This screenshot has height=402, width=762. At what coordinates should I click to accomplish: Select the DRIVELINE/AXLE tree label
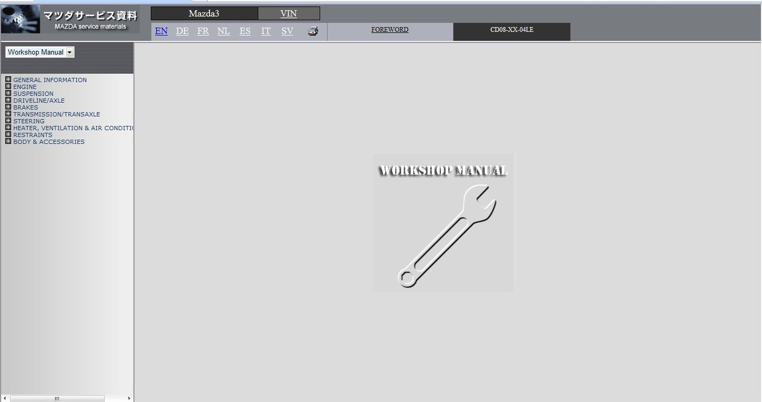tap(39, 100)
